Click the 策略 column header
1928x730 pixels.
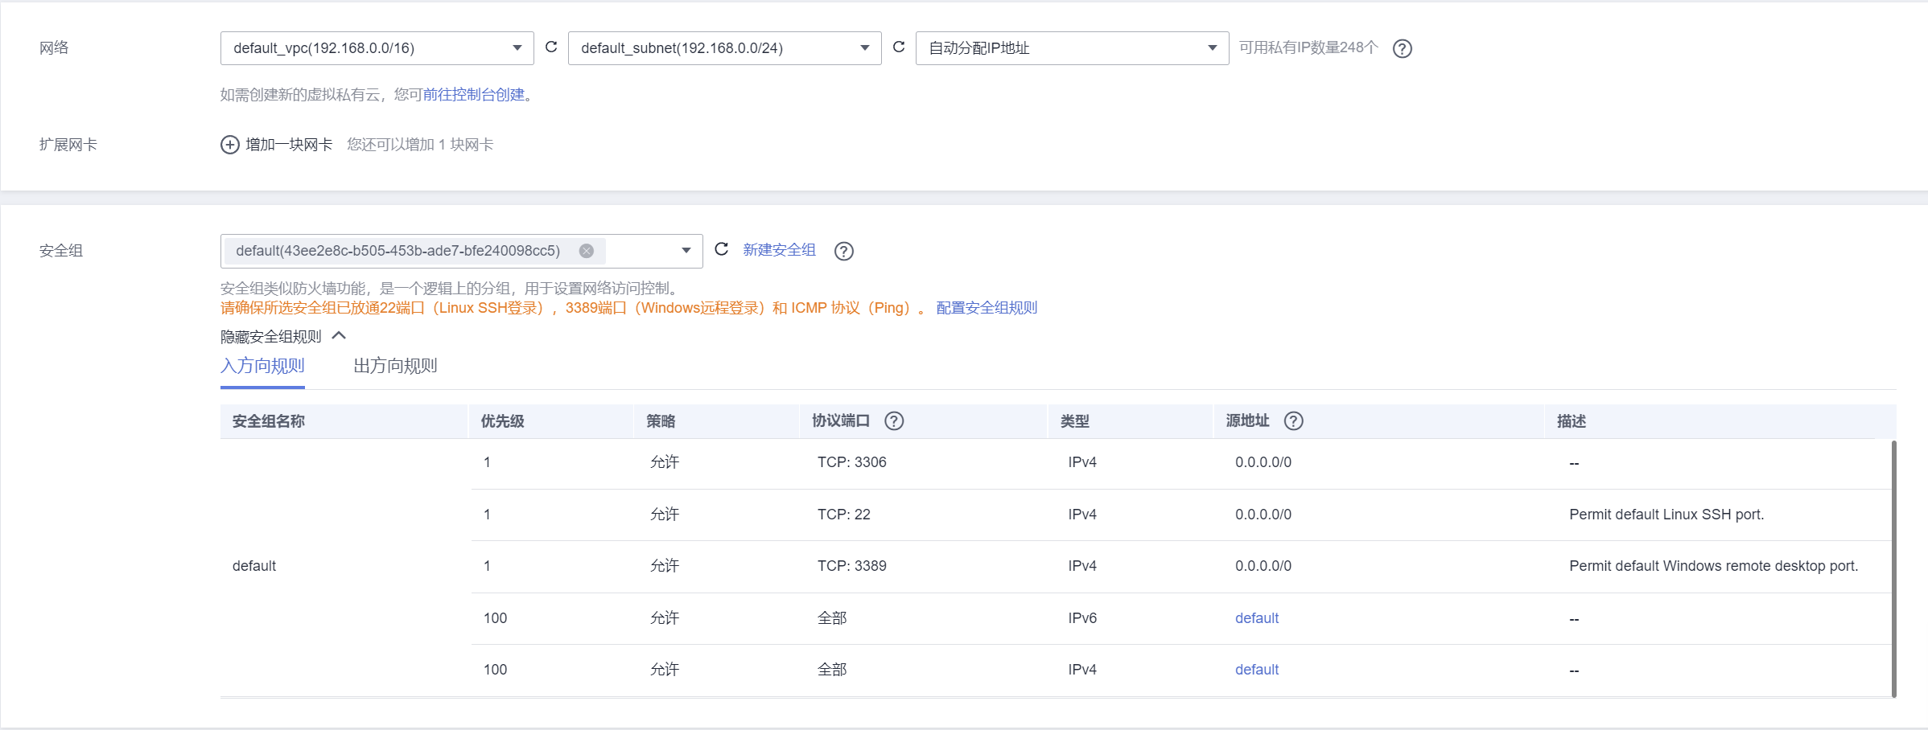pyautogui.click(x=661, y=421)
